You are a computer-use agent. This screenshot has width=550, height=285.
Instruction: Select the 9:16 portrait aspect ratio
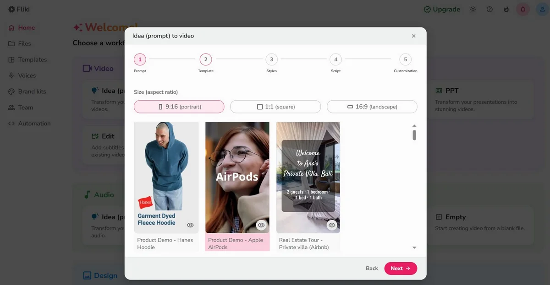point(179,107)
